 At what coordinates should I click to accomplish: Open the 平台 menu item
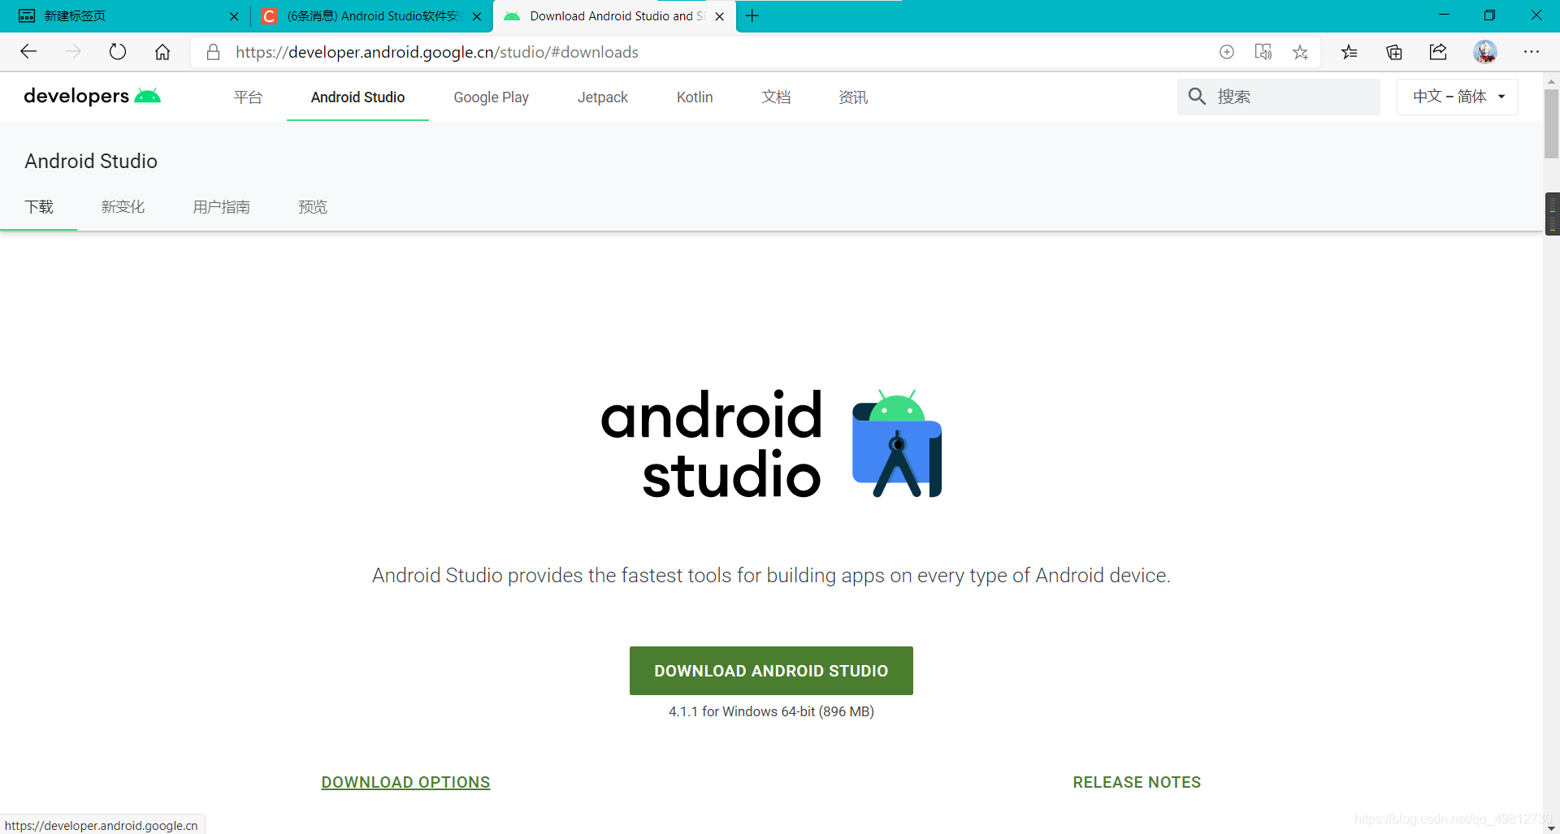[248, 97]
